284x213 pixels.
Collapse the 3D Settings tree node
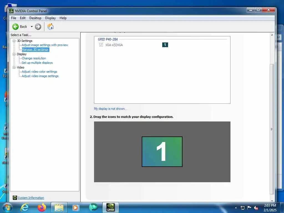coord(14,41)
